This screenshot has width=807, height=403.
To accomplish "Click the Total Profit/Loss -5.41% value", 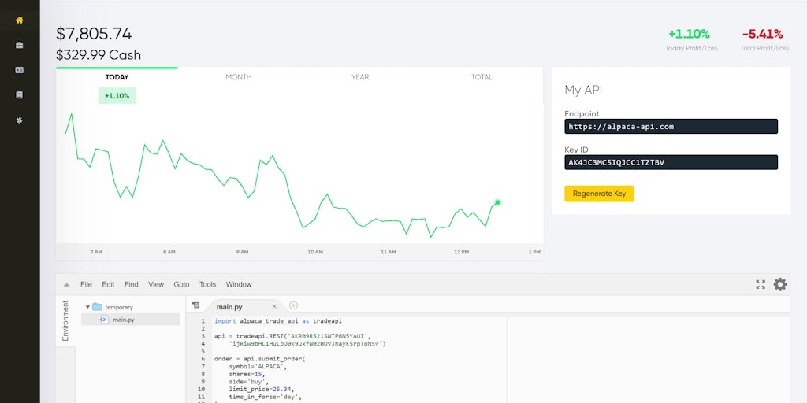I will click(x=762, y=34).
